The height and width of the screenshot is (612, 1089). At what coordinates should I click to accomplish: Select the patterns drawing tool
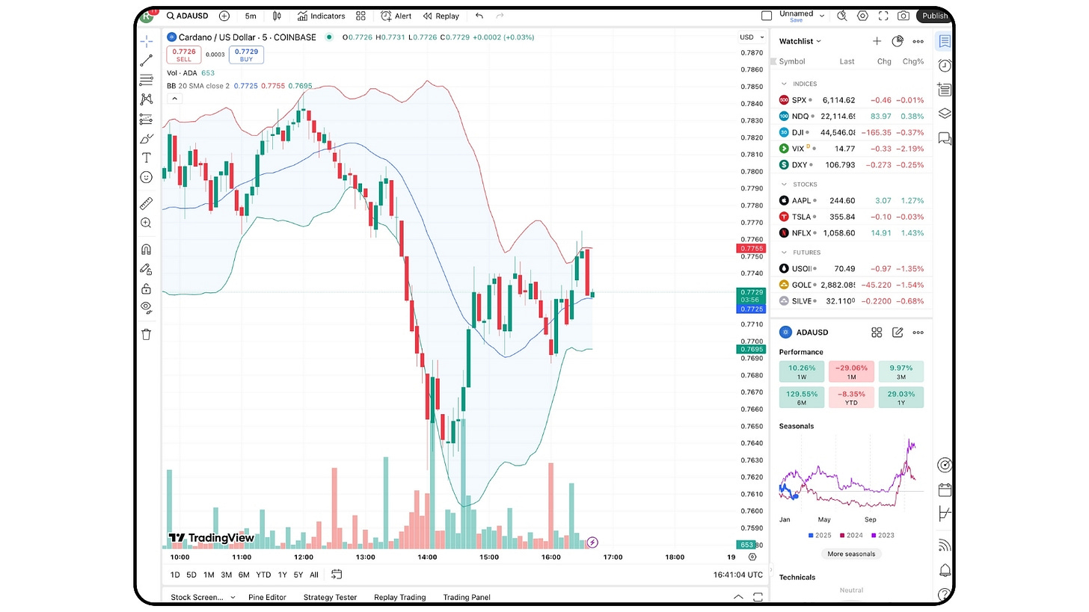pyautogui.click(x=147, y=99)
